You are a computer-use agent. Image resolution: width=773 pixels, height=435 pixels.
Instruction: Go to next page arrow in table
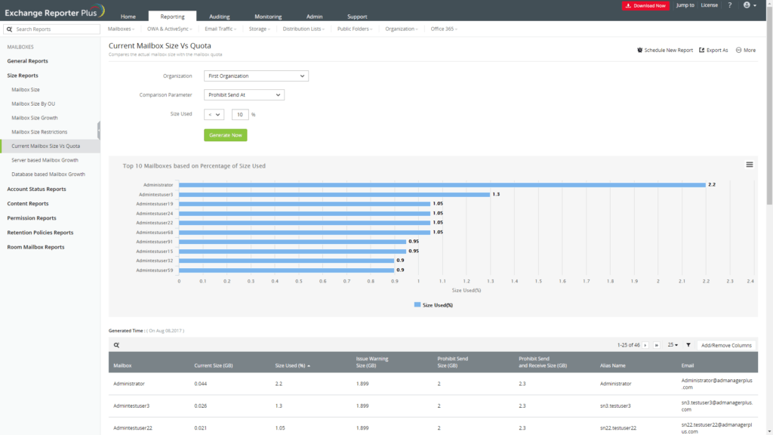pyautogui.click(x=645, y=345)
